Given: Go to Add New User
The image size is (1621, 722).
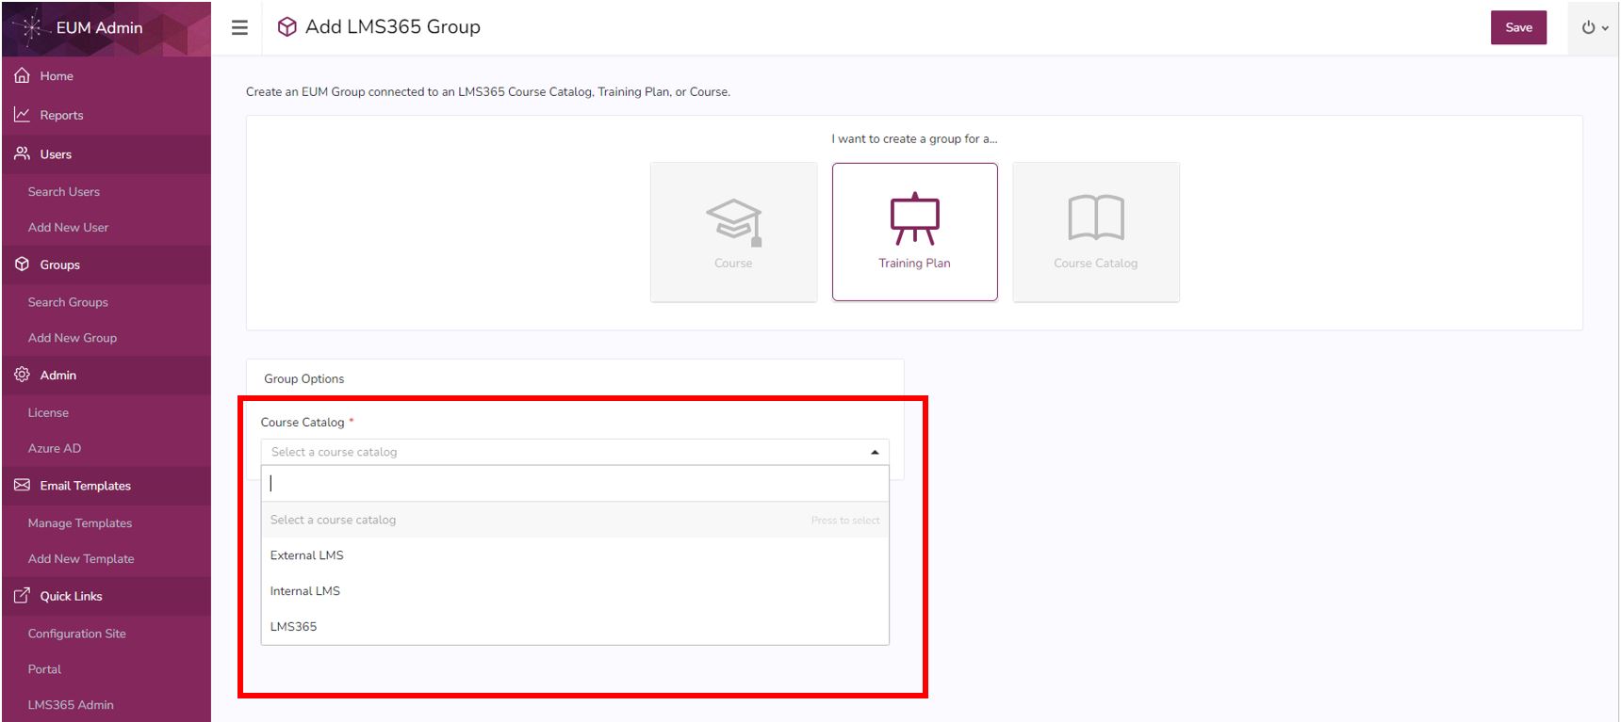Looking at the screenshot, I should point(68,227).
